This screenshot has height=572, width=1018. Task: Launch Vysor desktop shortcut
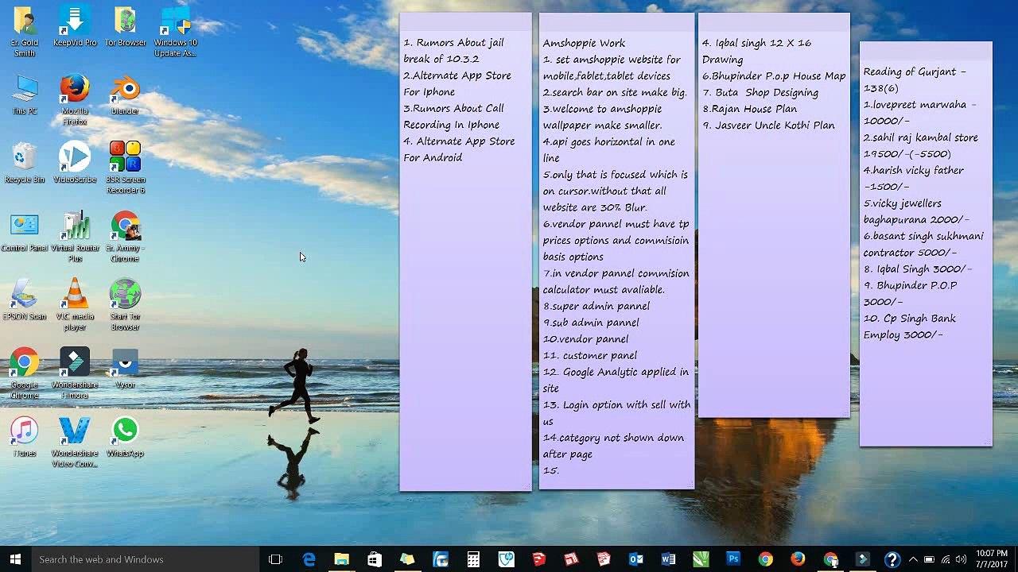click(125, 369)
